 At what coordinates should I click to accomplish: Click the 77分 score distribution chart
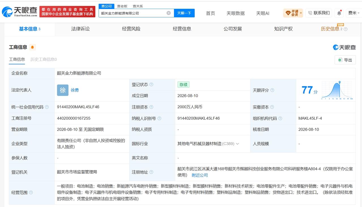pos(337,90)
